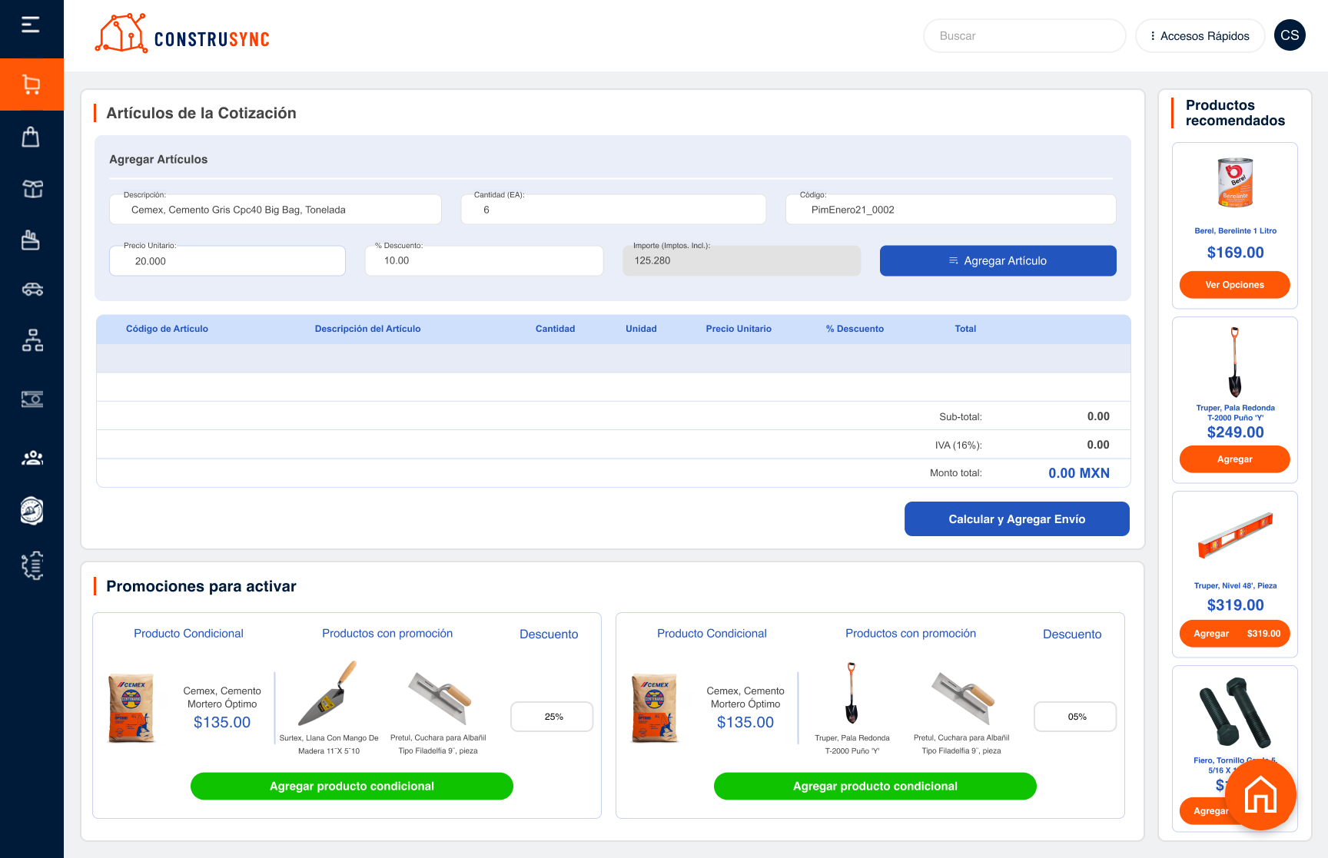Click the Buscar search field
The width and height of the screenshot is (1328, 858).
(1024, 36)
